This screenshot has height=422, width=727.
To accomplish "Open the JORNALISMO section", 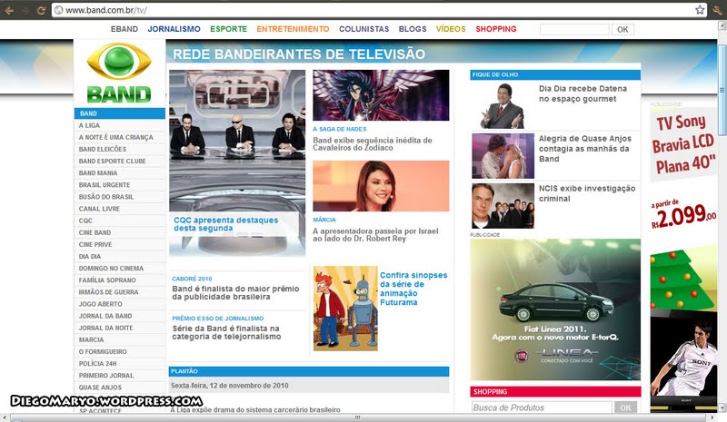I will click(x=174, y=29).
